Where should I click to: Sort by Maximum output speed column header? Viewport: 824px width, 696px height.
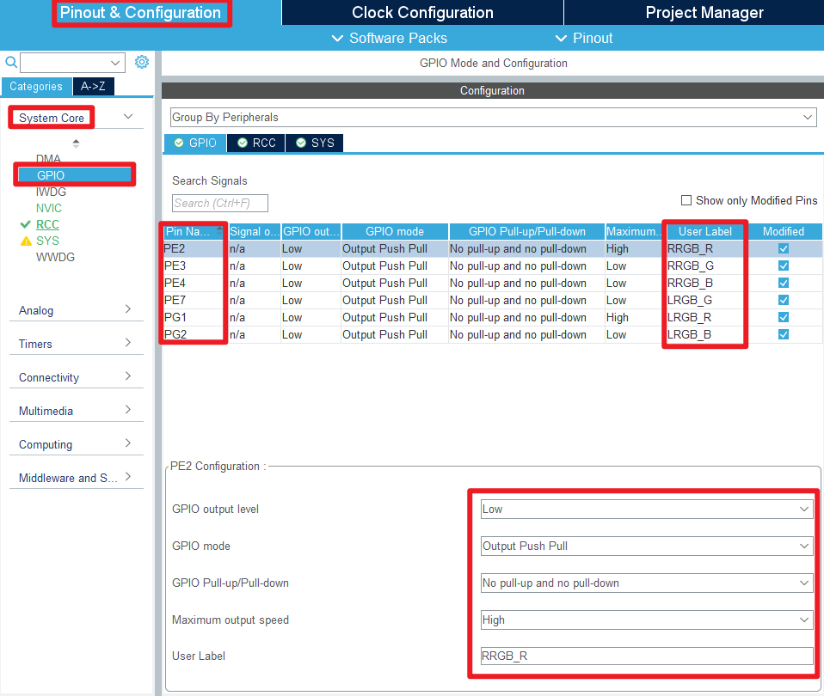point(635,231)
